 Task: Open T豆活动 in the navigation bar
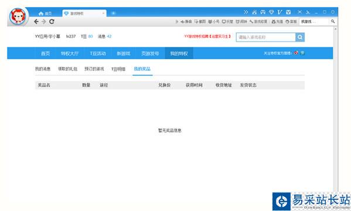(x=98, y=53)
